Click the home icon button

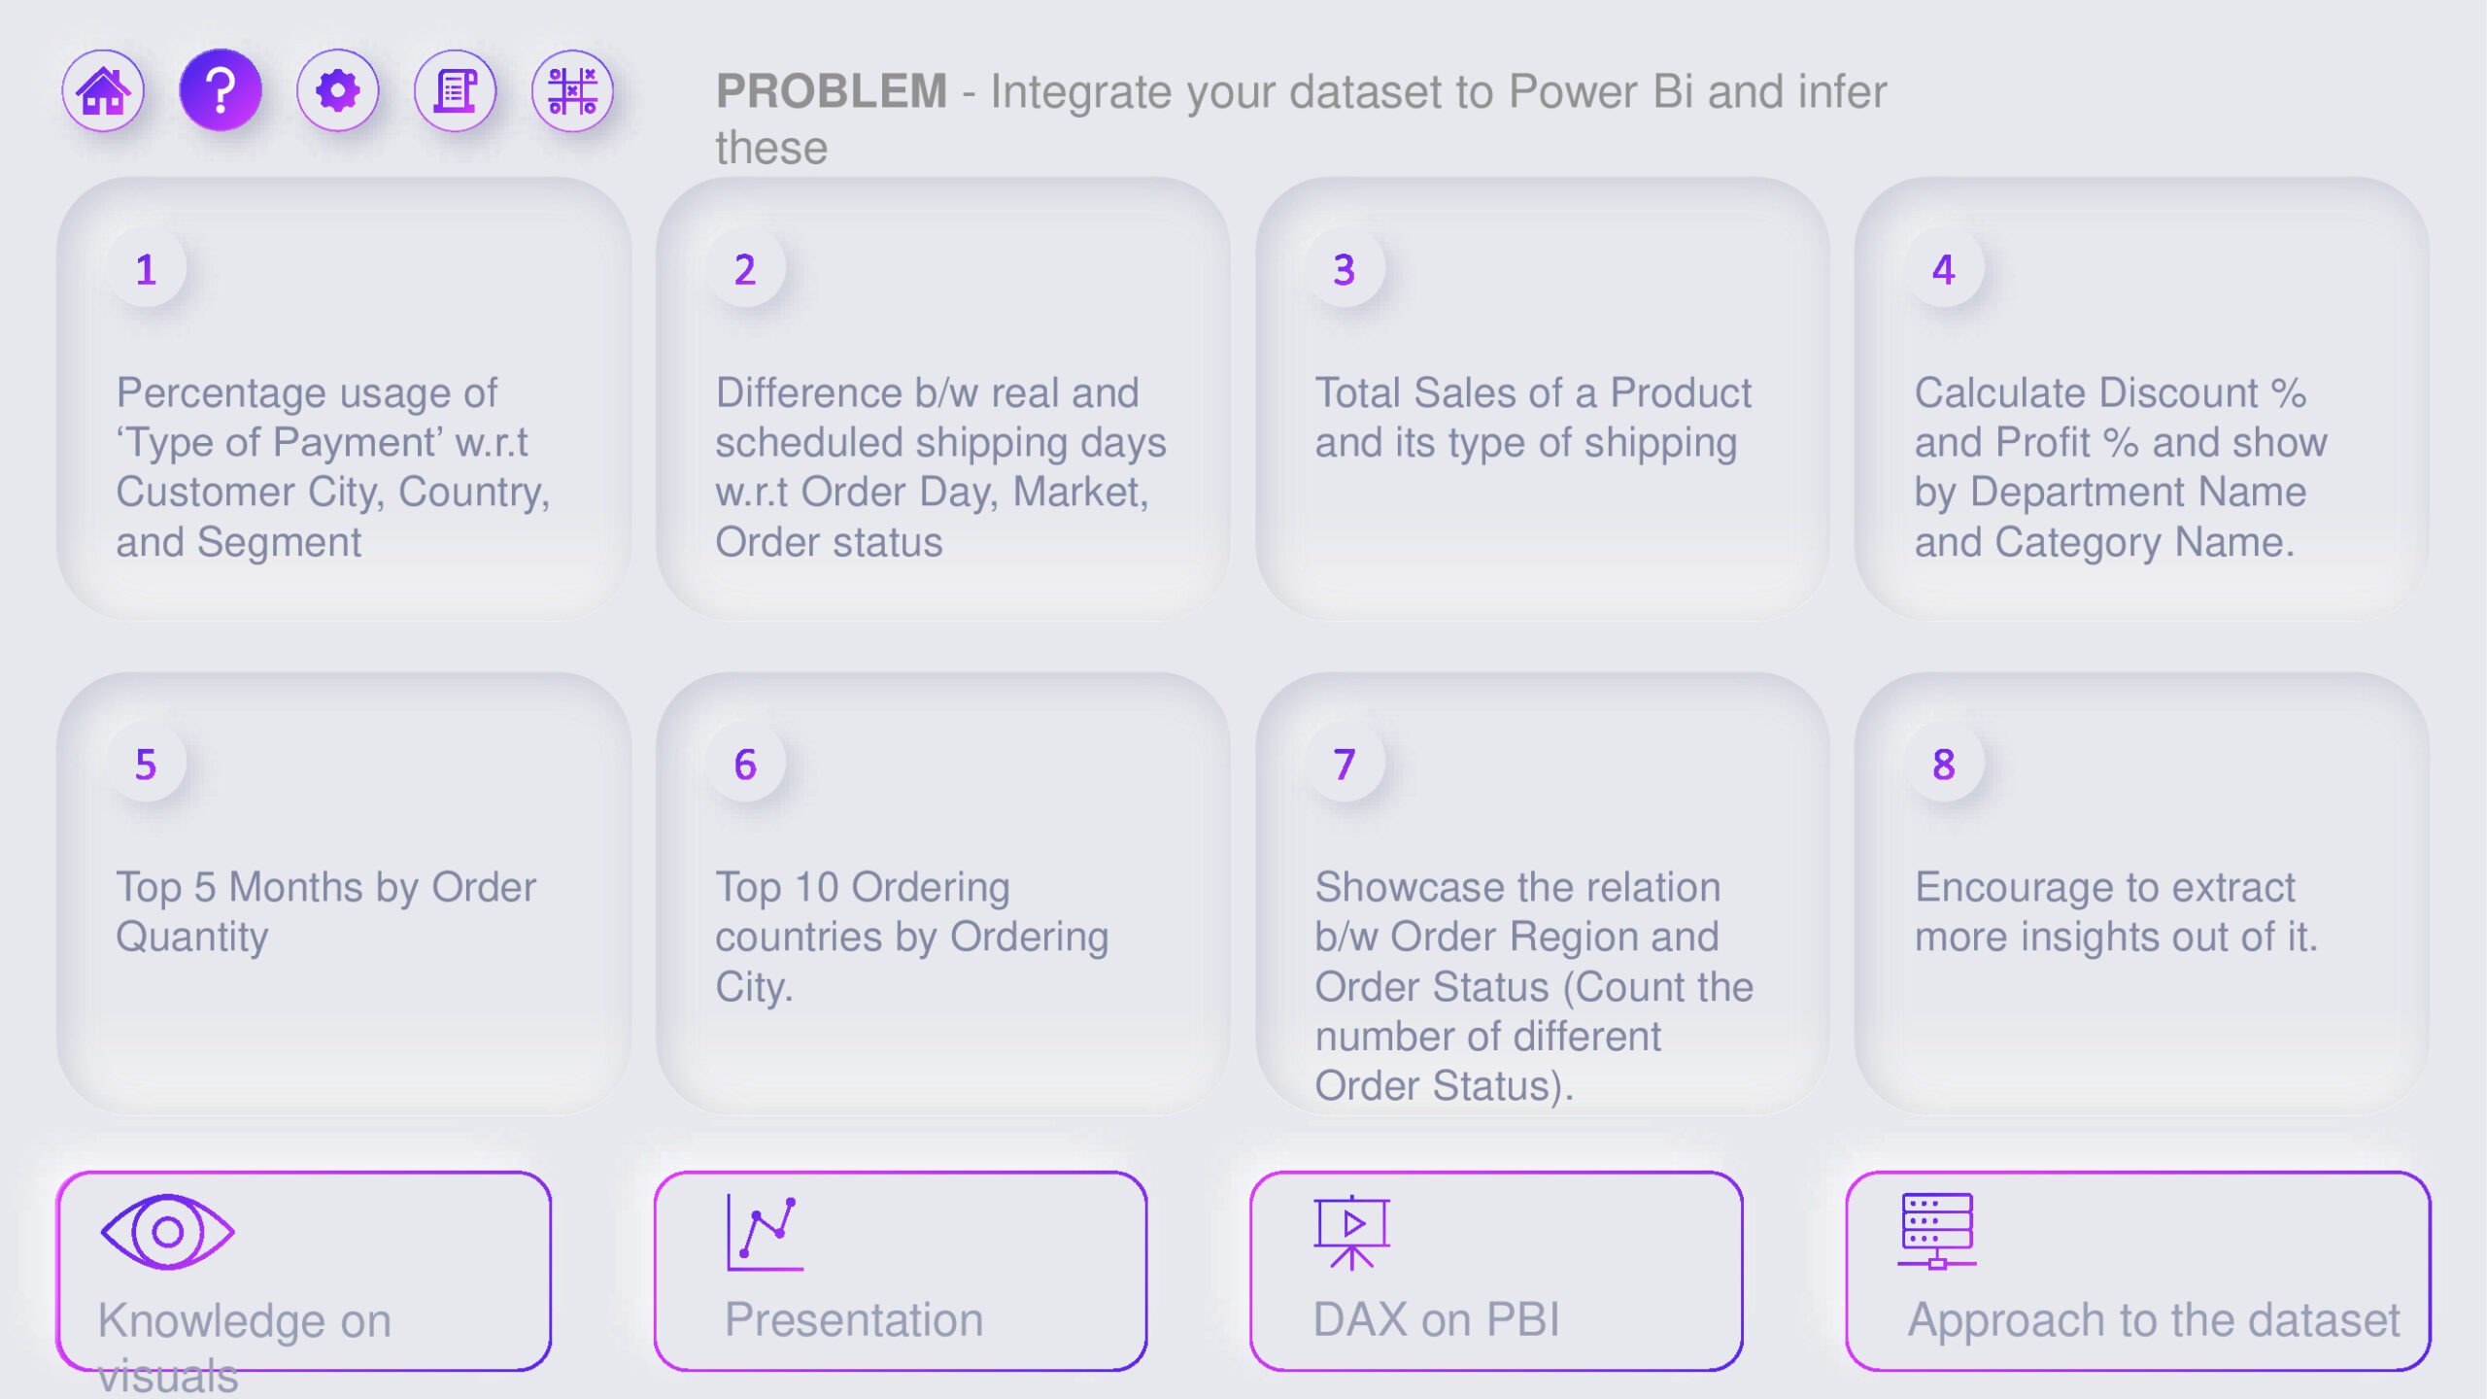pyautogui.click(x=103, y=91)
